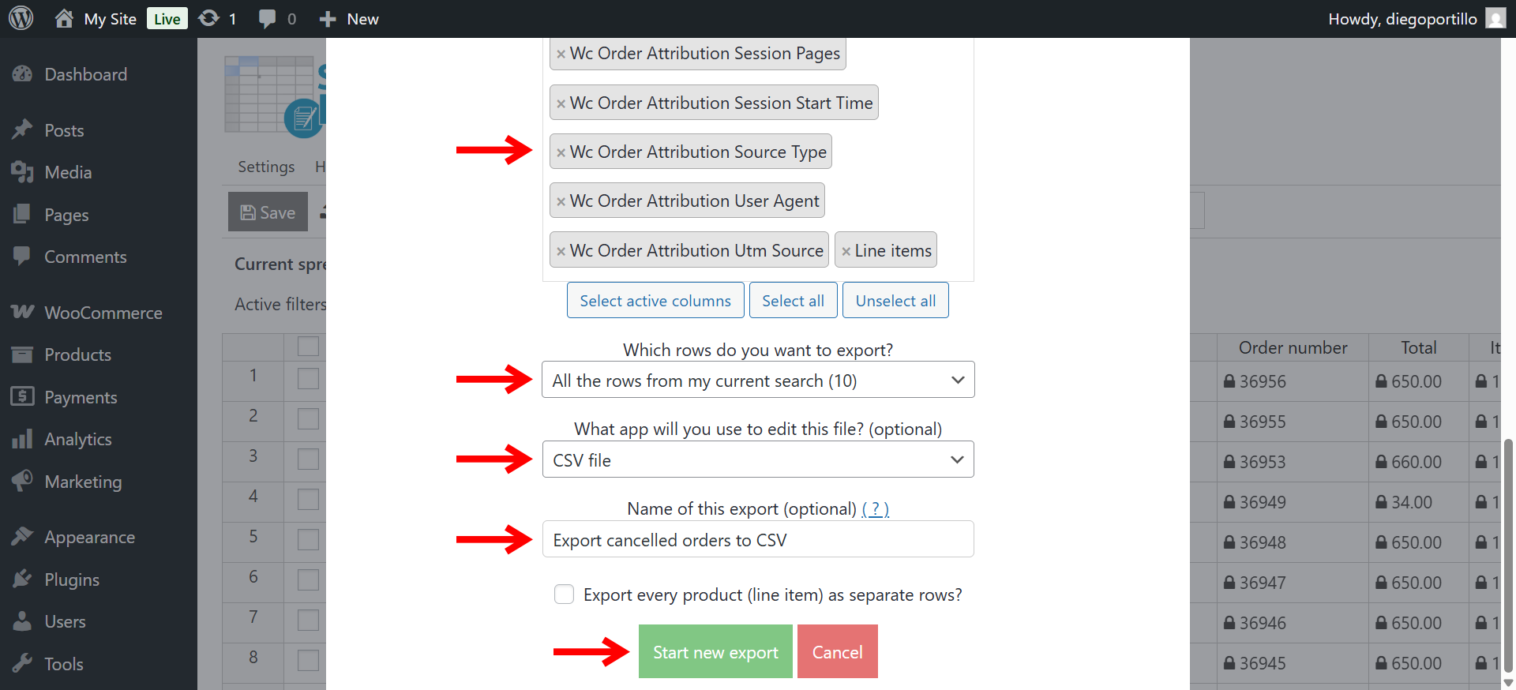This screenshot has height=690, width=1516.
Task: Remove Wc Order Attribution Utm Source tag
Action: pos(561,251)
